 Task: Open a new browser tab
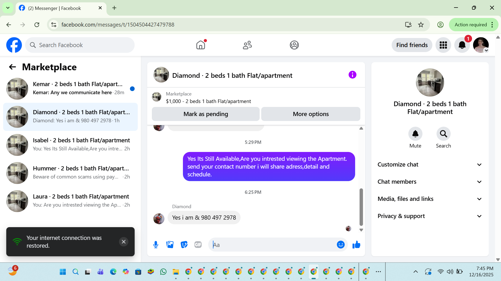(x=114, y=8)
